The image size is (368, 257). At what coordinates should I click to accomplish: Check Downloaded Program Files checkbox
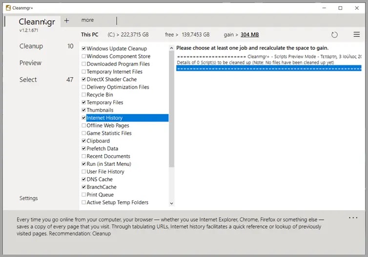83,64
